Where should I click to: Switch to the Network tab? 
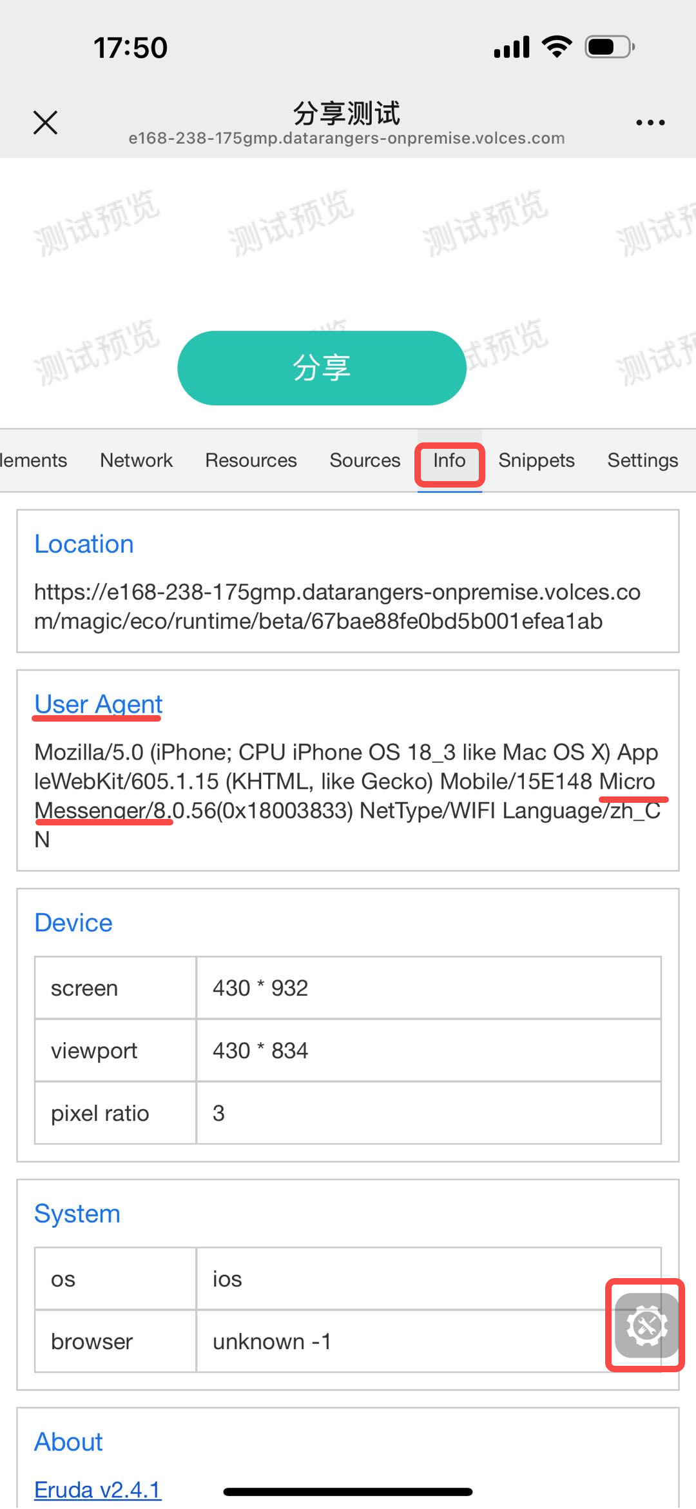tap(136, 460)
